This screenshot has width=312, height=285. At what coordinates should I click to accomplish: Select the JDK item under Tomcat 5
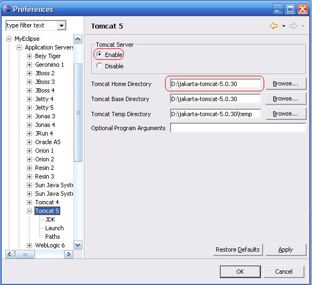50,219
